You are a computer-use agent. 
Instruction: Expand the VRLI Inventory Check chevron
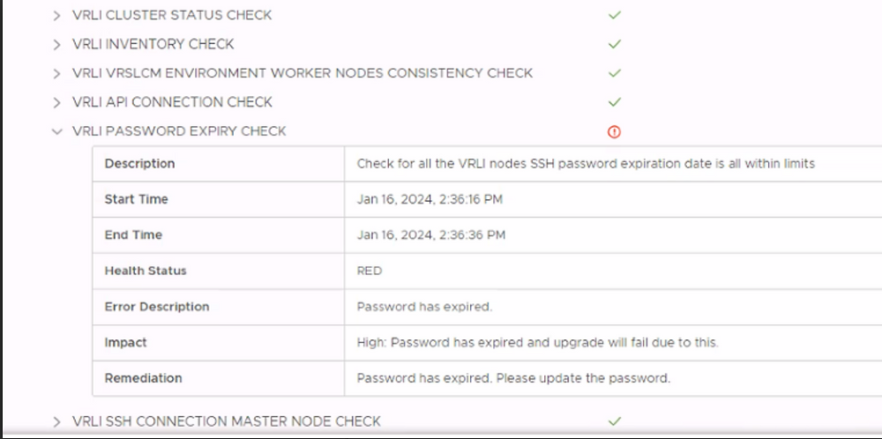tap(56, 44)
